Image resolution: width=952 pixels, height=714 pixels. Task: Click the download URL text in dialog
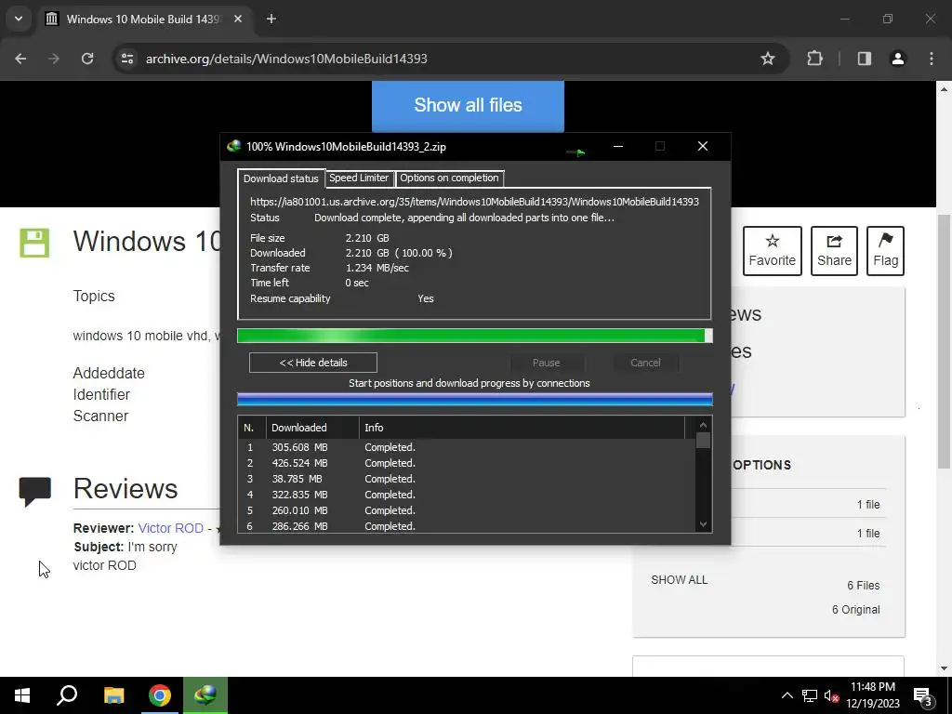474,202
